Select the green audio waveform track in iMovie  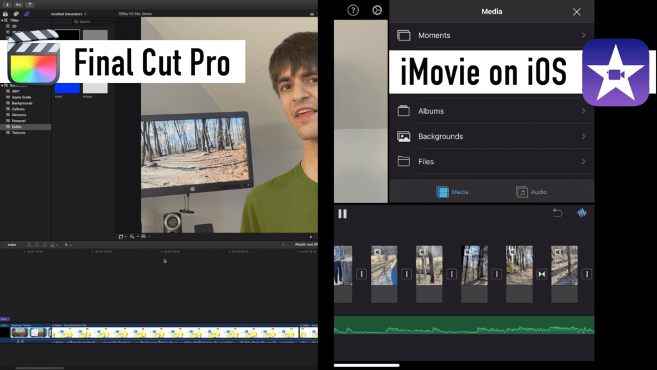464,325
